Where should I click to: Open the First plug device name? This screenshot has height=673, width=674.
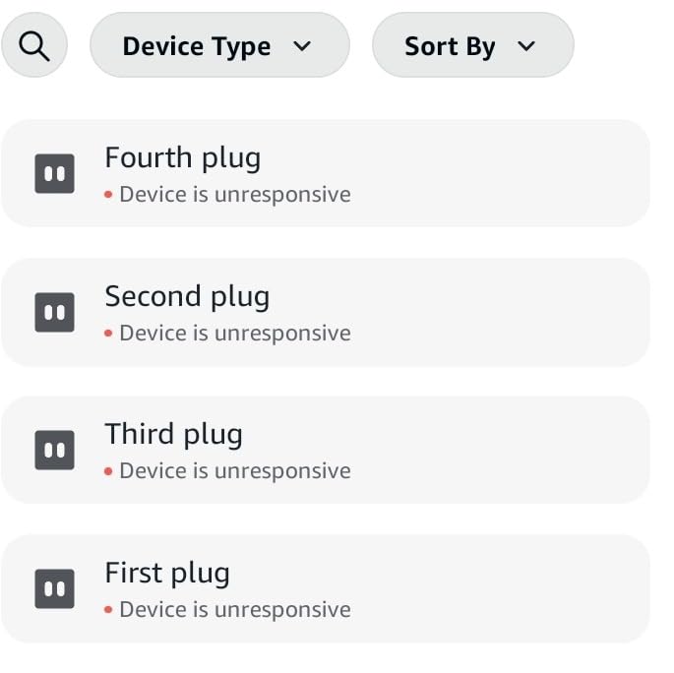coord(167,573)
